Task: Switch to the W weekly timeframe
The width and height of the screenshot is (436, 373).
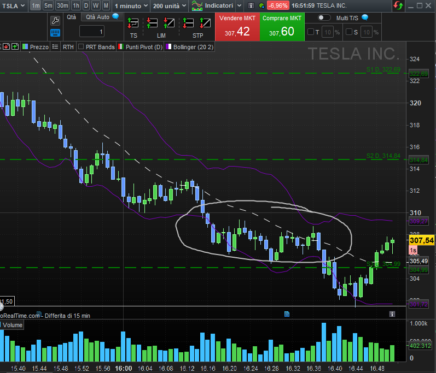Action: pyautogui.click(x=96, y=5)
